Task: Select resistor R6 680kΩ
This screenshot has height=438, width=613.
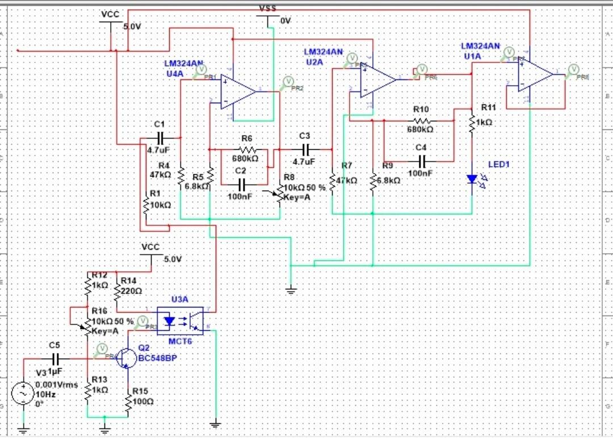Action: [247, 149]
